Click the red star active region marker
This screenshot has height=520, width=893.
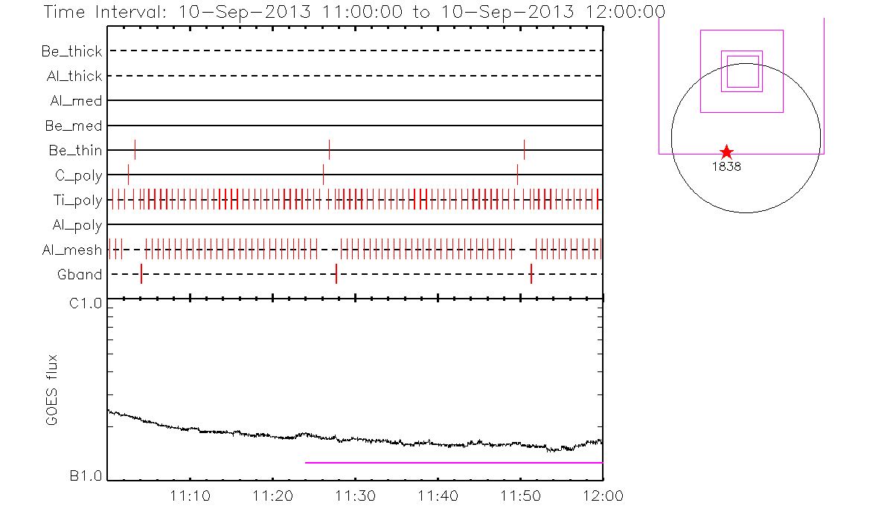tap(727, 152)
